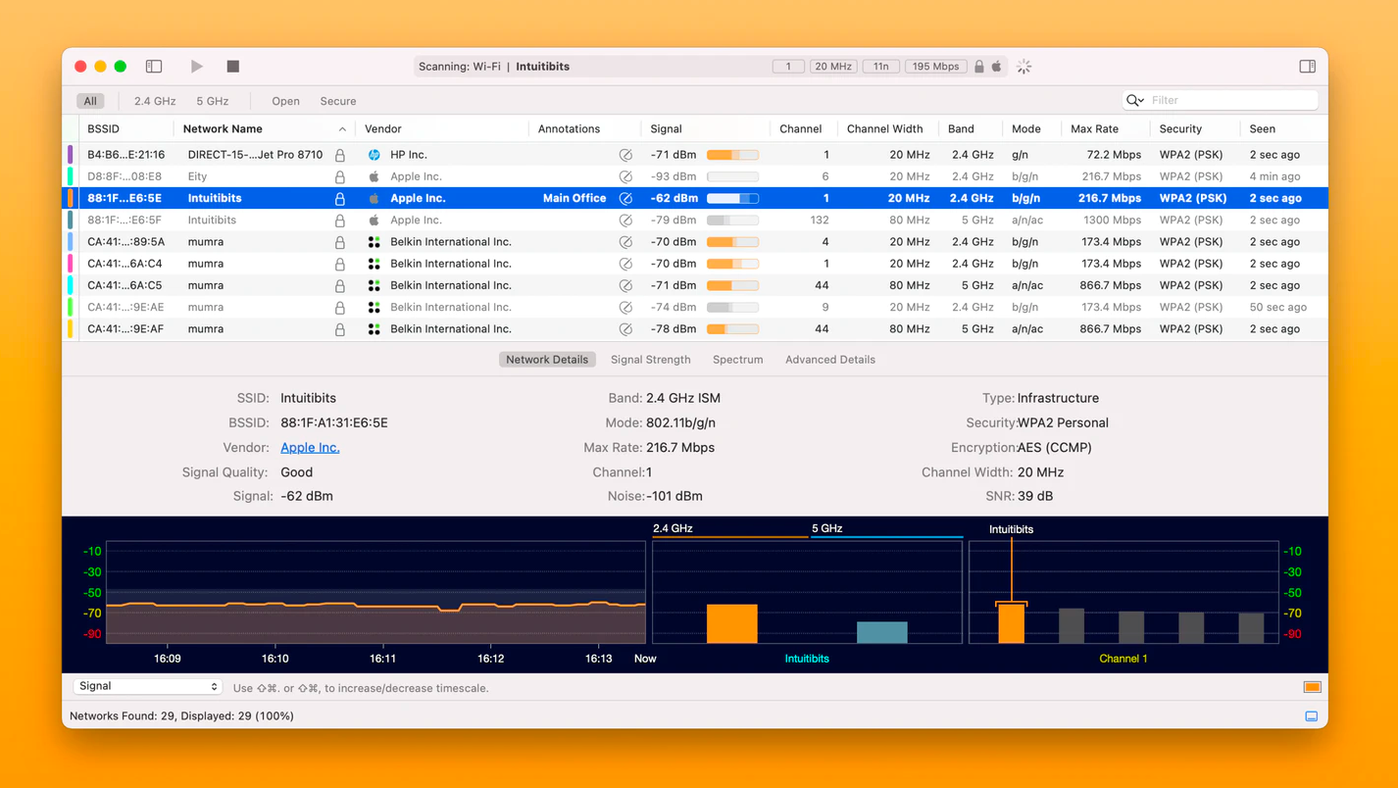Start scanning with the play button
1398x788 pixels.
coord(196,67)
